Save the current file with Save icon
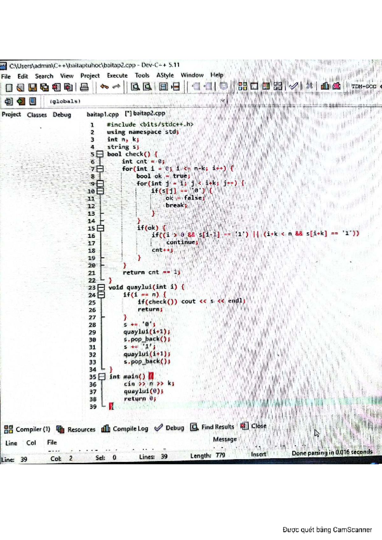 click(32, 87)
